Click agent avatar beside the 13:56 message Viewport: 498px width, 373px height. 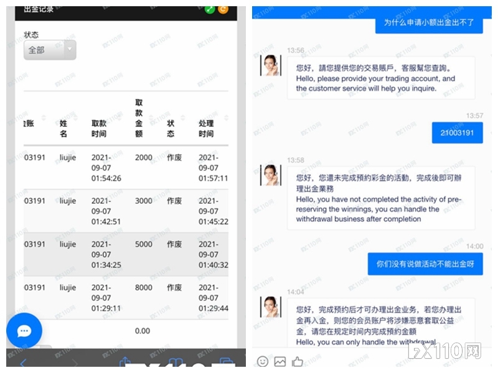[x=271, y=65]
